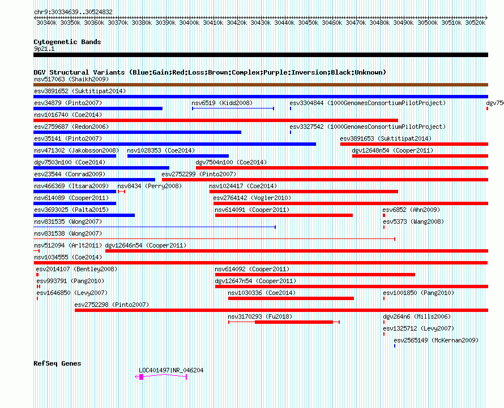Click the esv993791 (Pang2010) label
The image size is (504, 408).
70,281
